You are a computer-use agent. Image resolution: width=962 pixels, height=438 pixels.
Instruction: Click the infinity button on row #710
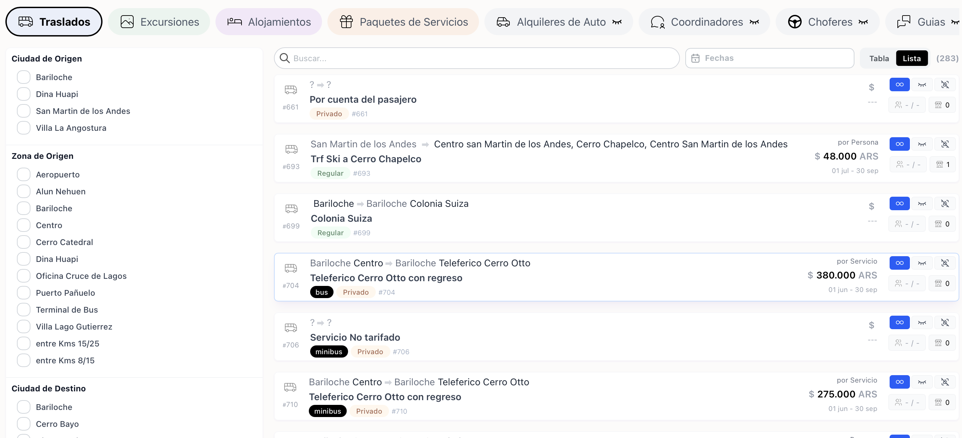(899, 382)
